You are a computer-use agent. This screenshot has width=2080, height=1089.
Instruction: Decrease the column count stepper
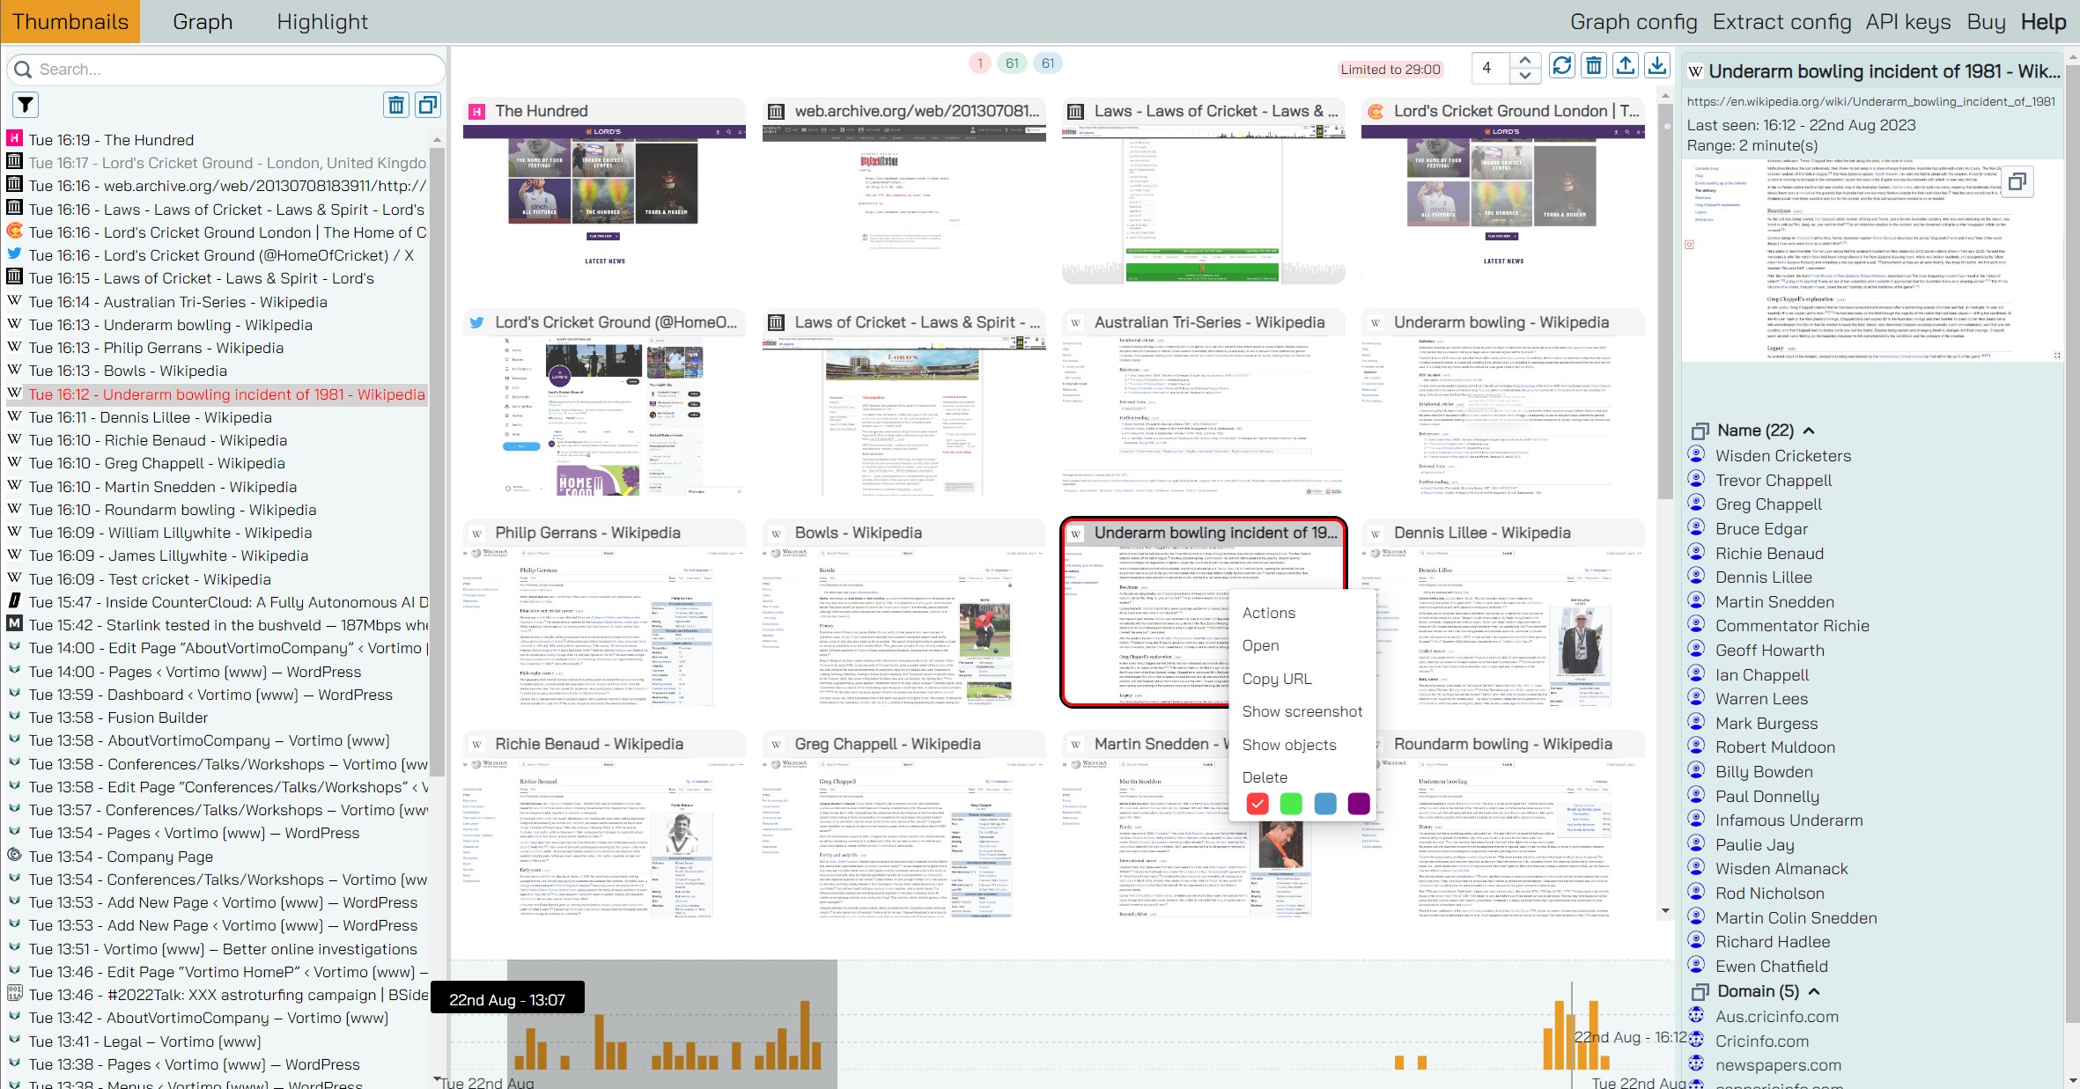[1524, 76]
